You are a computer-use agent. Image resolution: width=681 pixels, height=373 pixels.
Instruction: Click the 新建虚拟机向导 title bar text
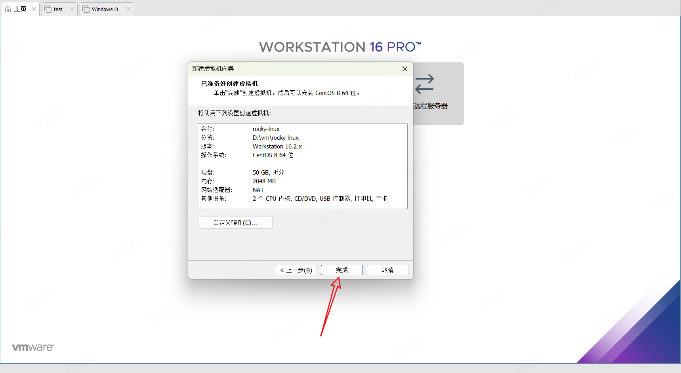[x=213, y=69]
